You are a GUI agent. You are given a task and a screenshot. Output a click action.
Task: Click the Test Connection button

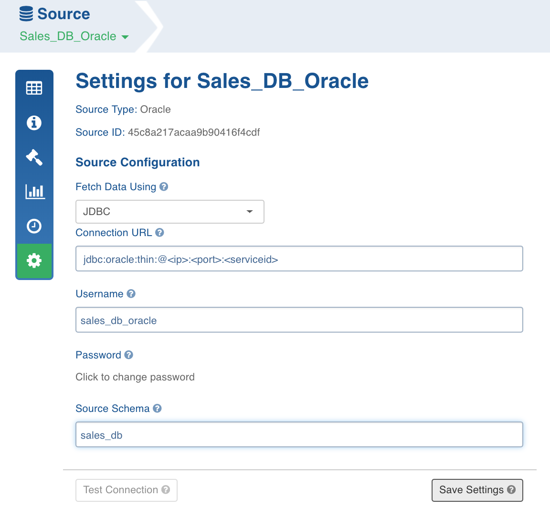(x=126, y=490)
